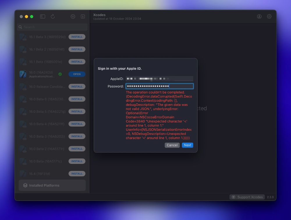Click the heart icon in Support Xcodes
Screen dimensions: 291x220
point(233,197)
